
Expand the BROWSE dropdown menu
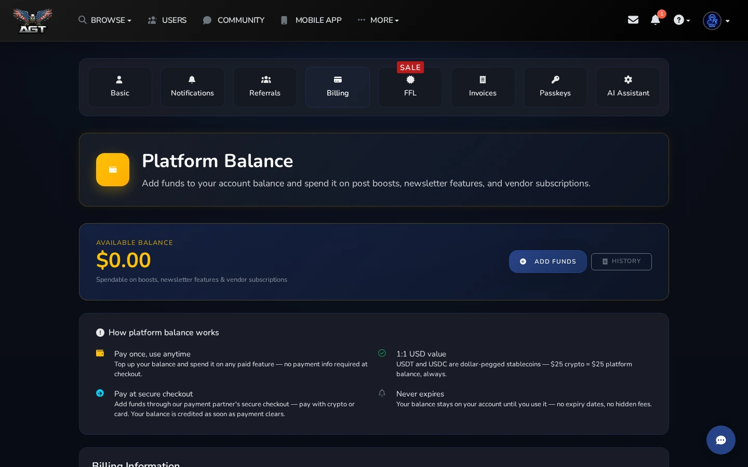[x=105, y=20]
